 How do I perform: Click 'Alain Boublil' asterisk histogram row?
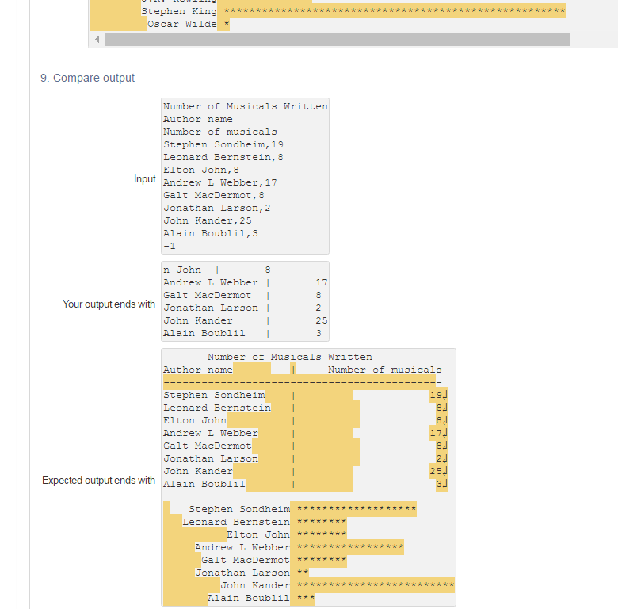coord(261,598)
